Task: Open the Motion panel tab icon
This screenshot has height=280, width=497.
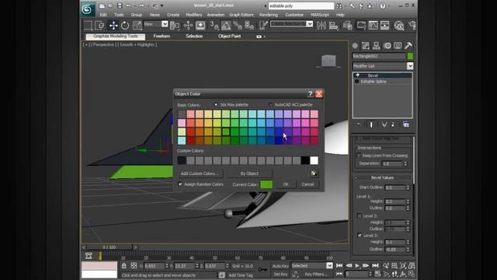Action: click(387, 46)
